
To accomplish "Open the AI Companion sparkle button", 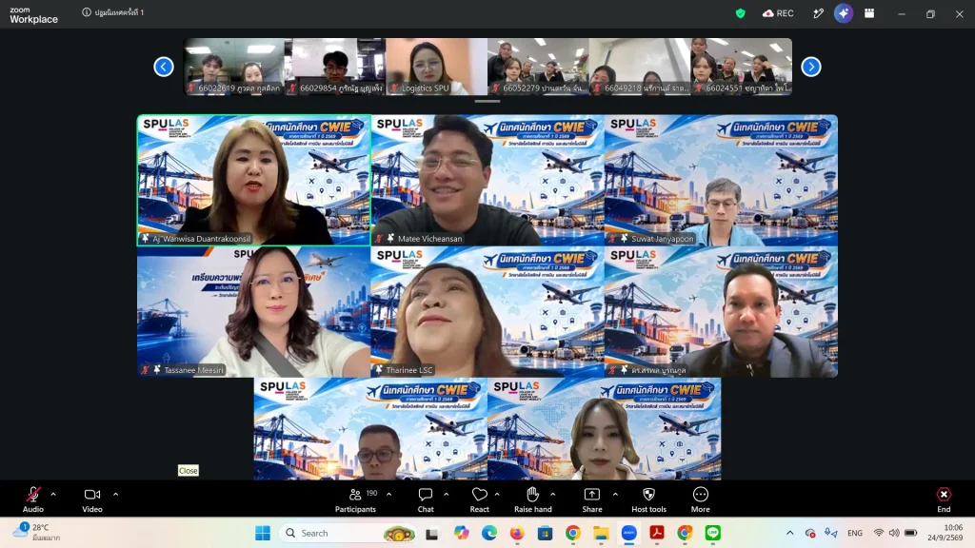I will click(844, 13).
